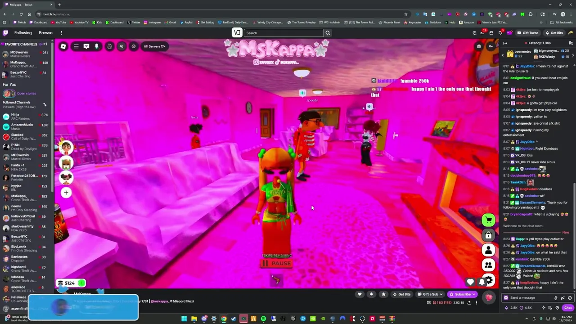Click the Servers 17+ button
576x324 pixels.
[154, 46]
